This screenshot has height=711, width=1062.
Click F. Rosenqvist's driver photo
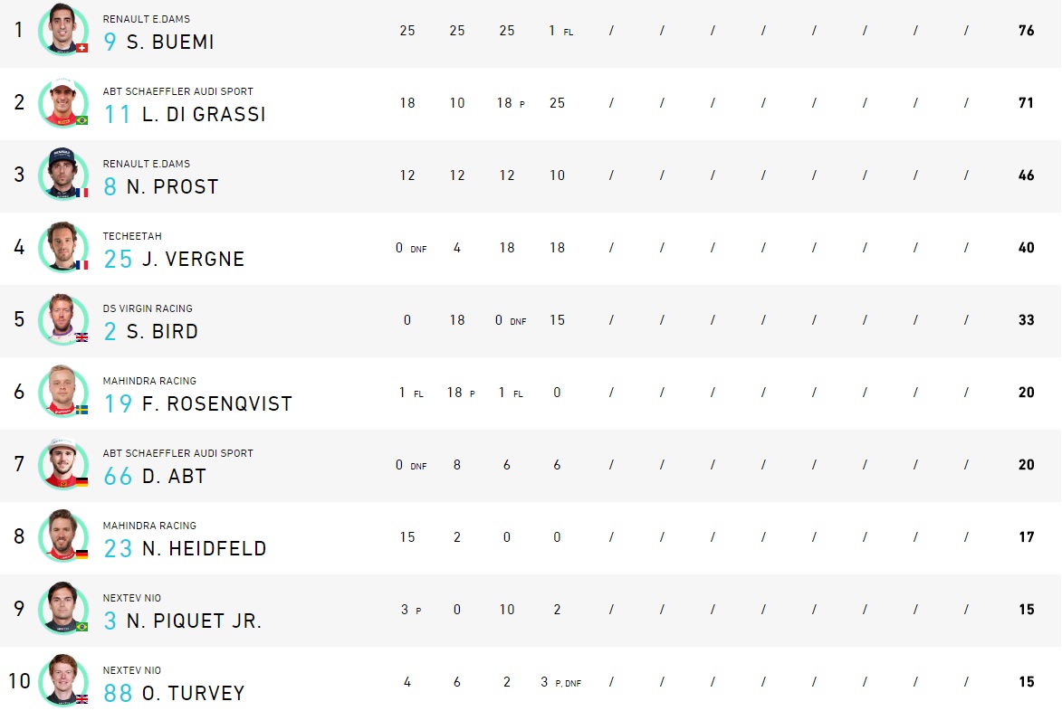click(63, 392)
